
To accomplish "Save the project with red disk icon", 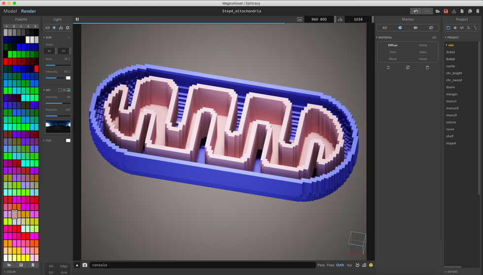I will pos(446,11).
